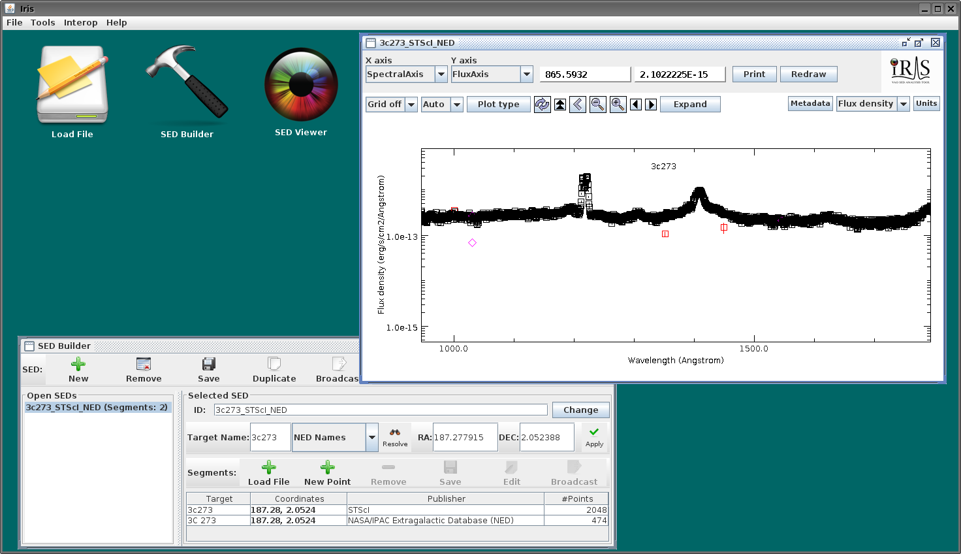Viewport: 961px width, 554px height.
Task: Open the Flux density dropdown
Action: click(873, 104)
